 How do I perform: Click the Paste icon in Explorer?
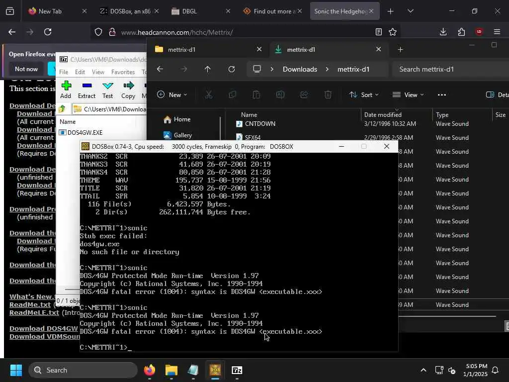tap(256, 95)
